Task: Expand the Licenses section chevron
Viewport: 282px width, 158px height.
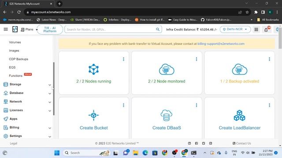Action: (50, 111)
